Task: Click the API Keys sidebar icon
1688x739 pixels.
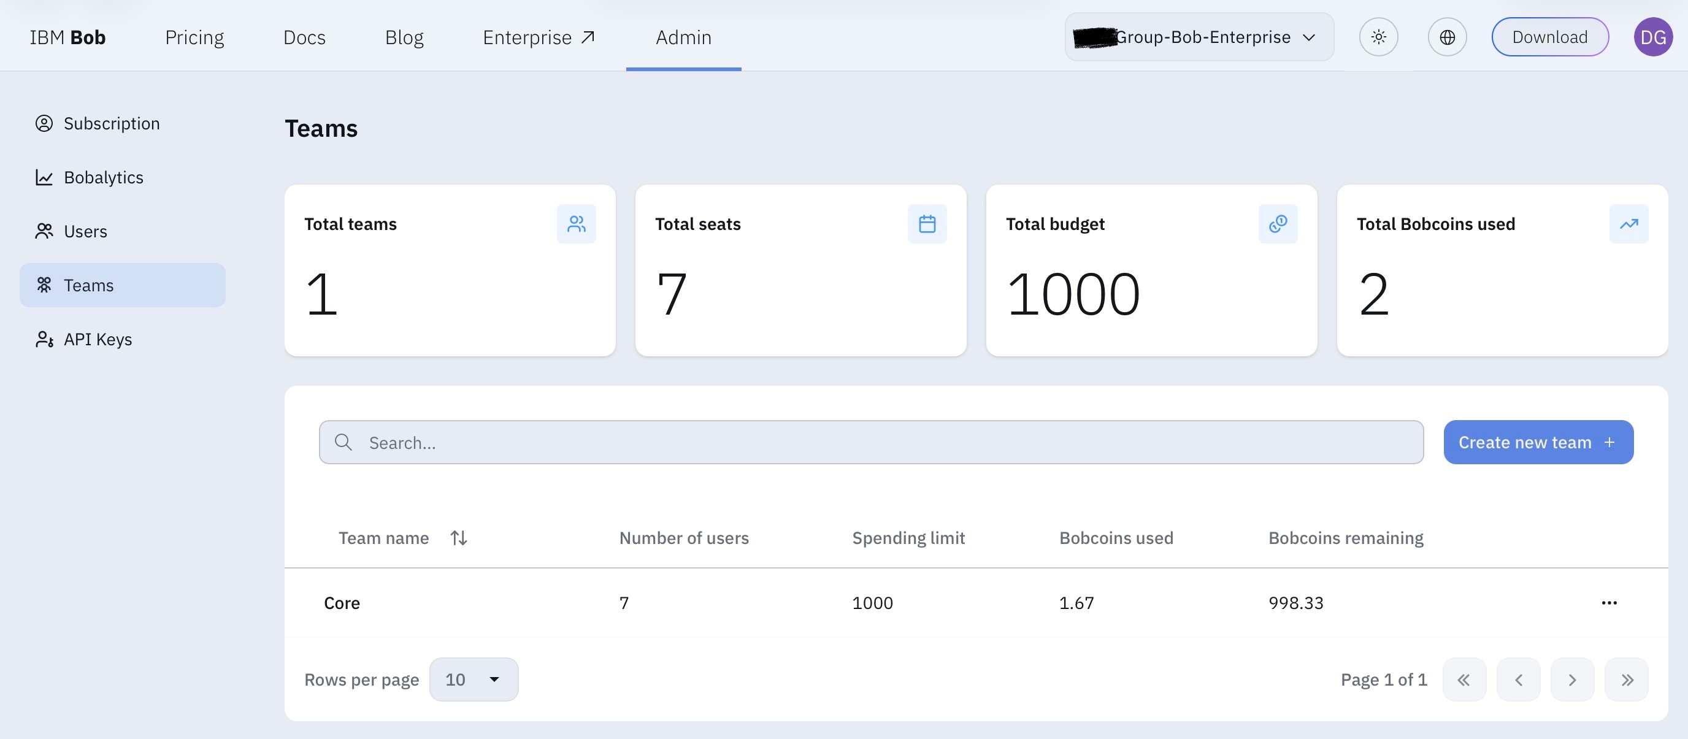Action: pyautogui.click(x=44, y=339)
